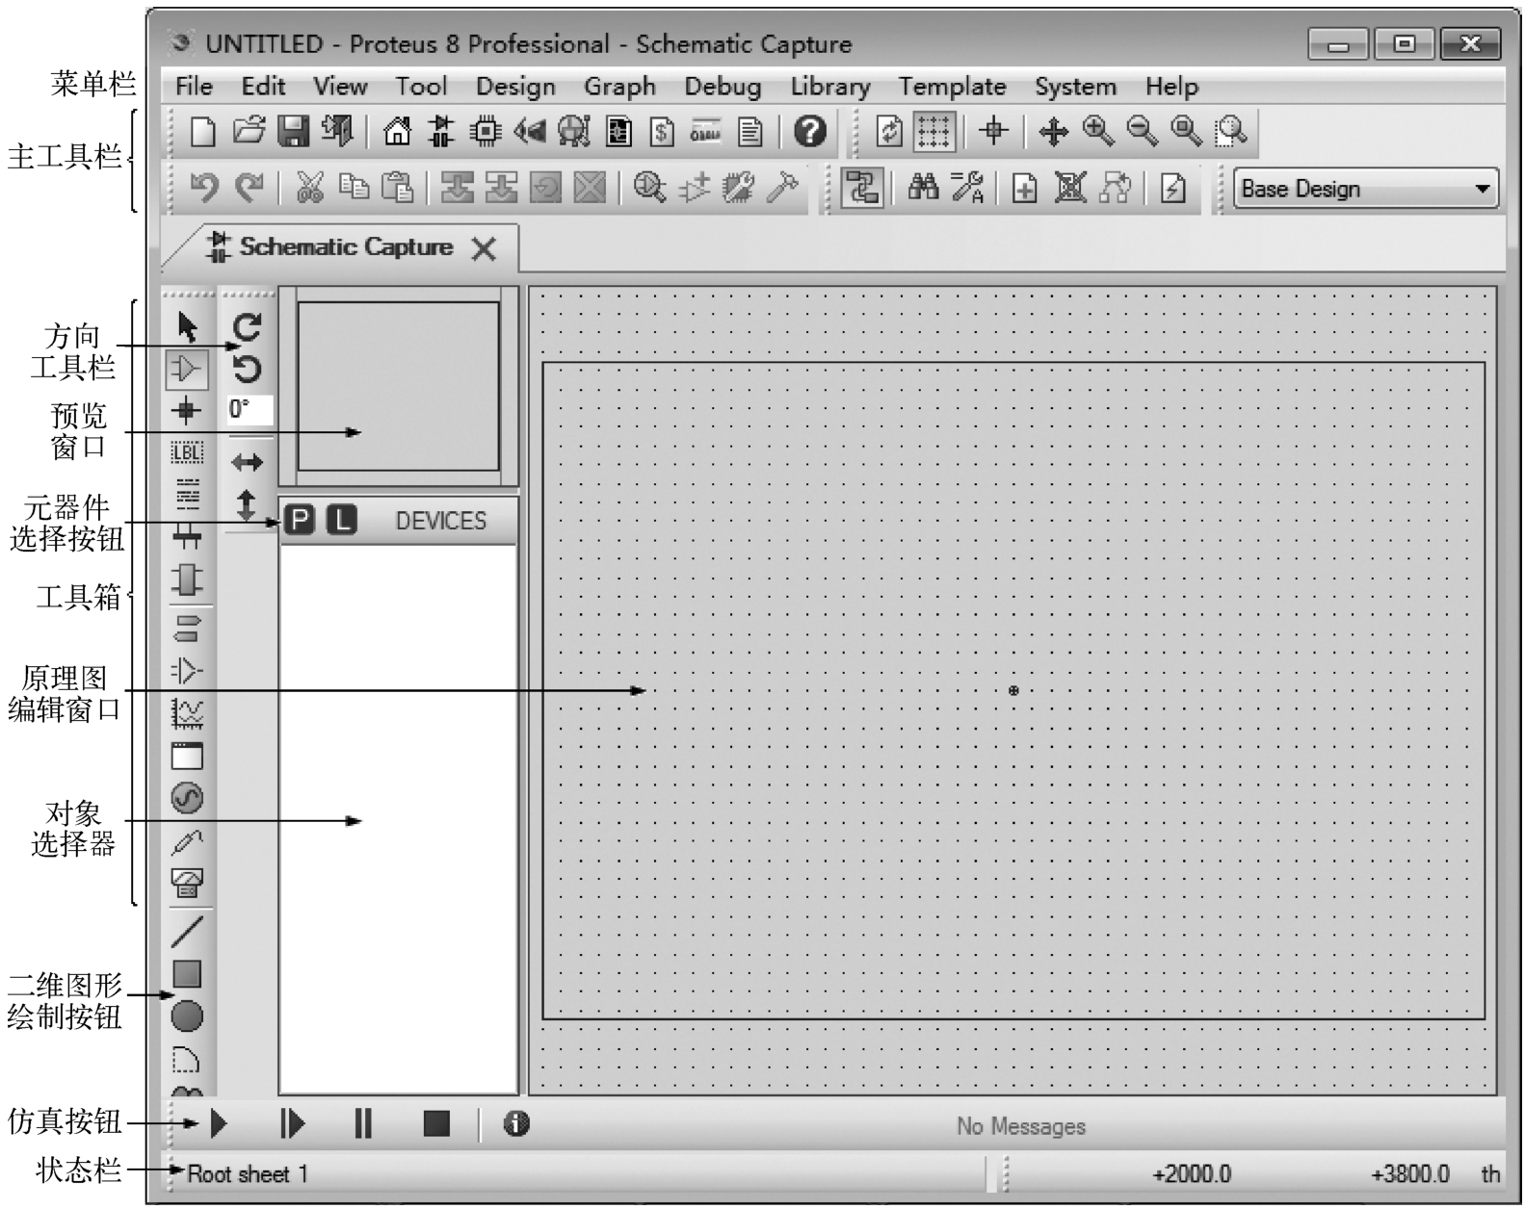Screen dimensions: 1525x1209
Task: Flip the object horizontally with X-mirror
Action: coord(248,463)
